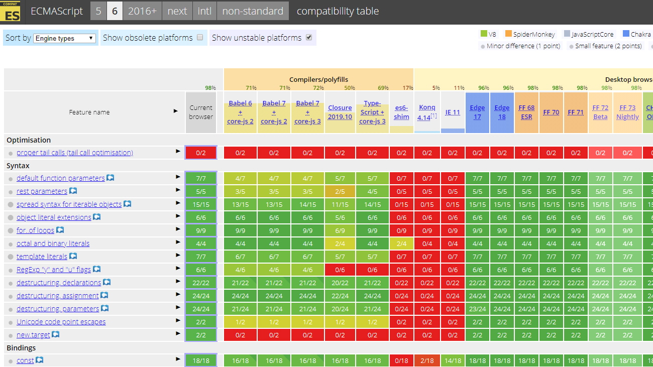Open the octal and binary literals link
The height and width of the screenshot is (367, 653).
(x=53, y=243)
